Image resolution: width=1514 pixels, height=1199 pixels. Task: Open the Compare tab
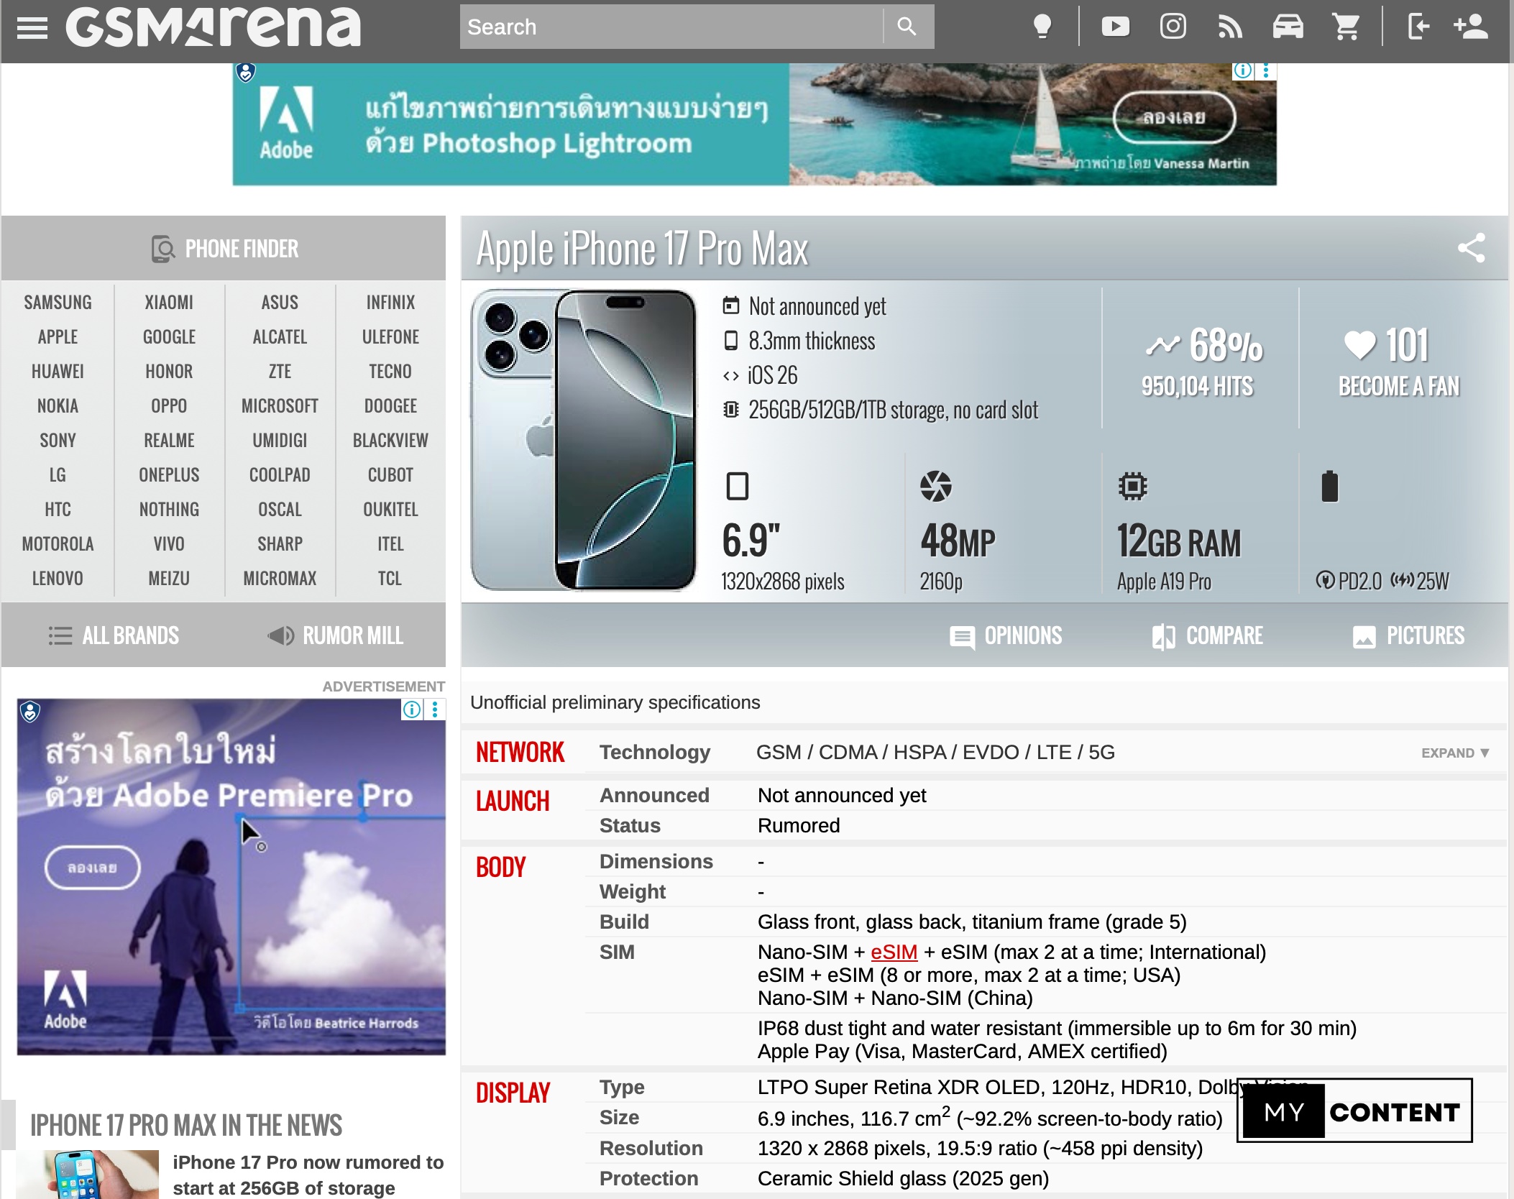tap(1207, 636)
